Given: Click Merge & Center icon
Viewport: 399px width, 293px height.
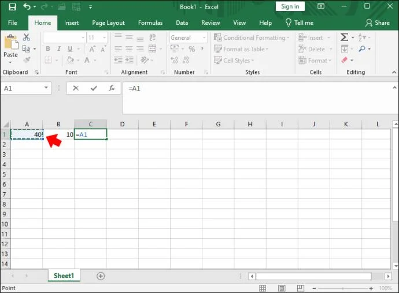Looking at the screenshot, I should coord(153,48).
